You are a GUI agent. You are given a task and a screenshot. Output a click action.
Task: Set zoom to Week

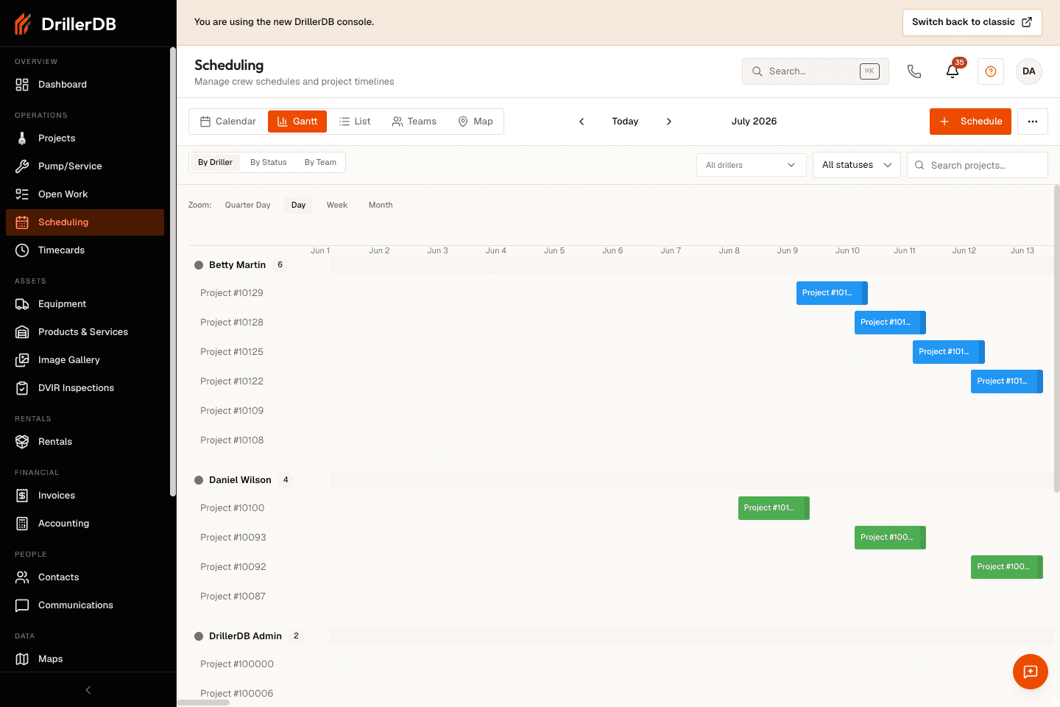point(337,205)
